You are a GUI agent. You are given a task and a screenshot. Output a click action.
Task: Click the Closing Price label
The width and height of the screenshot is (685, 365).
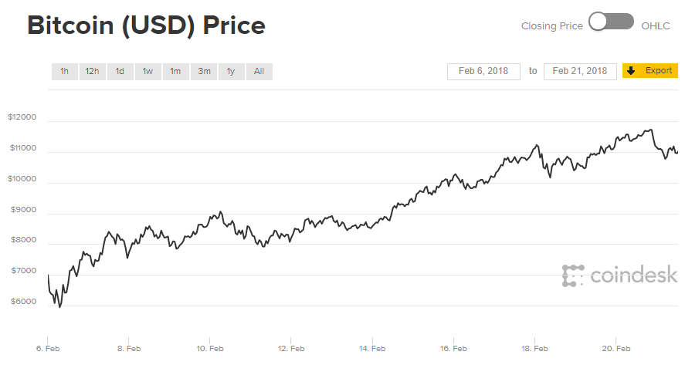pos(551,26)
